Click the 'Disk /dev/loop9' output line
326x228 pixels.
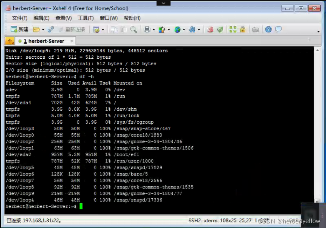pyautogui.click(x=86, y=51)
